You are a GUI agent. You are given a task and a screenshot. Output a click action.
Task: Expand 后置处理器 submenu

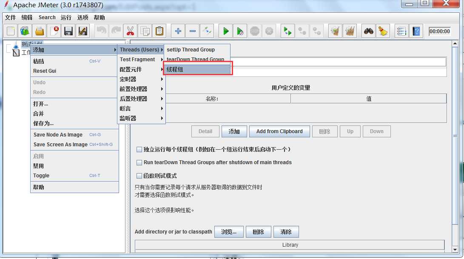tap(141, 99)
